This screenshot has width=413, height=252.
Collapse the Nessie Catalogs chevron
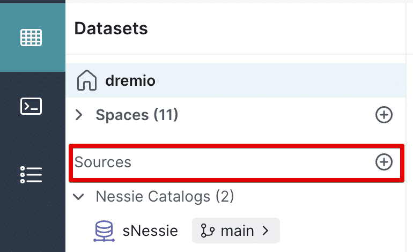click(78, 196)
